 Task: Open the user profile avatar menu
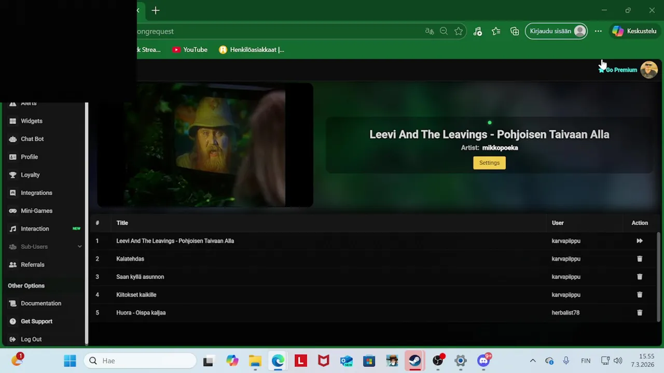coord(649,69)
